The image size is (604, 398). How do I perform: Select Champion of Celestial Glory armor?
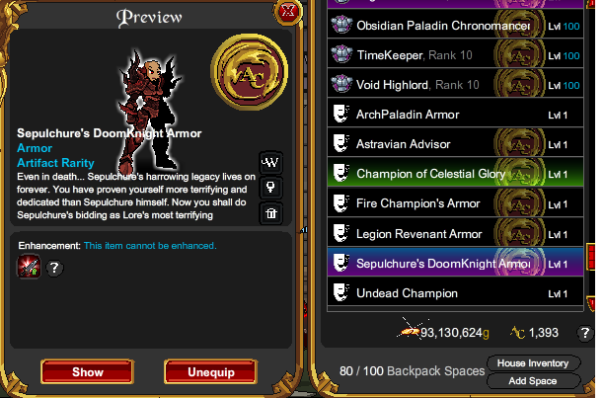[x=455, y=174]
